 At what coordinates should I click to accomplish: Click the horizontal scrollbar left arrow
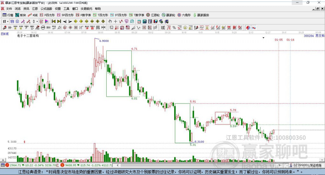(x=118, y=165)
